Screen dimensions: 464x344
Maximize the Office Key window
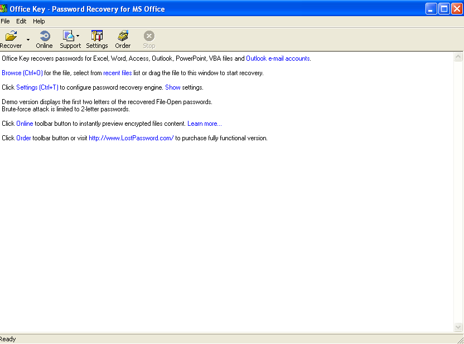pyautogui.click(x=444, y=9)
